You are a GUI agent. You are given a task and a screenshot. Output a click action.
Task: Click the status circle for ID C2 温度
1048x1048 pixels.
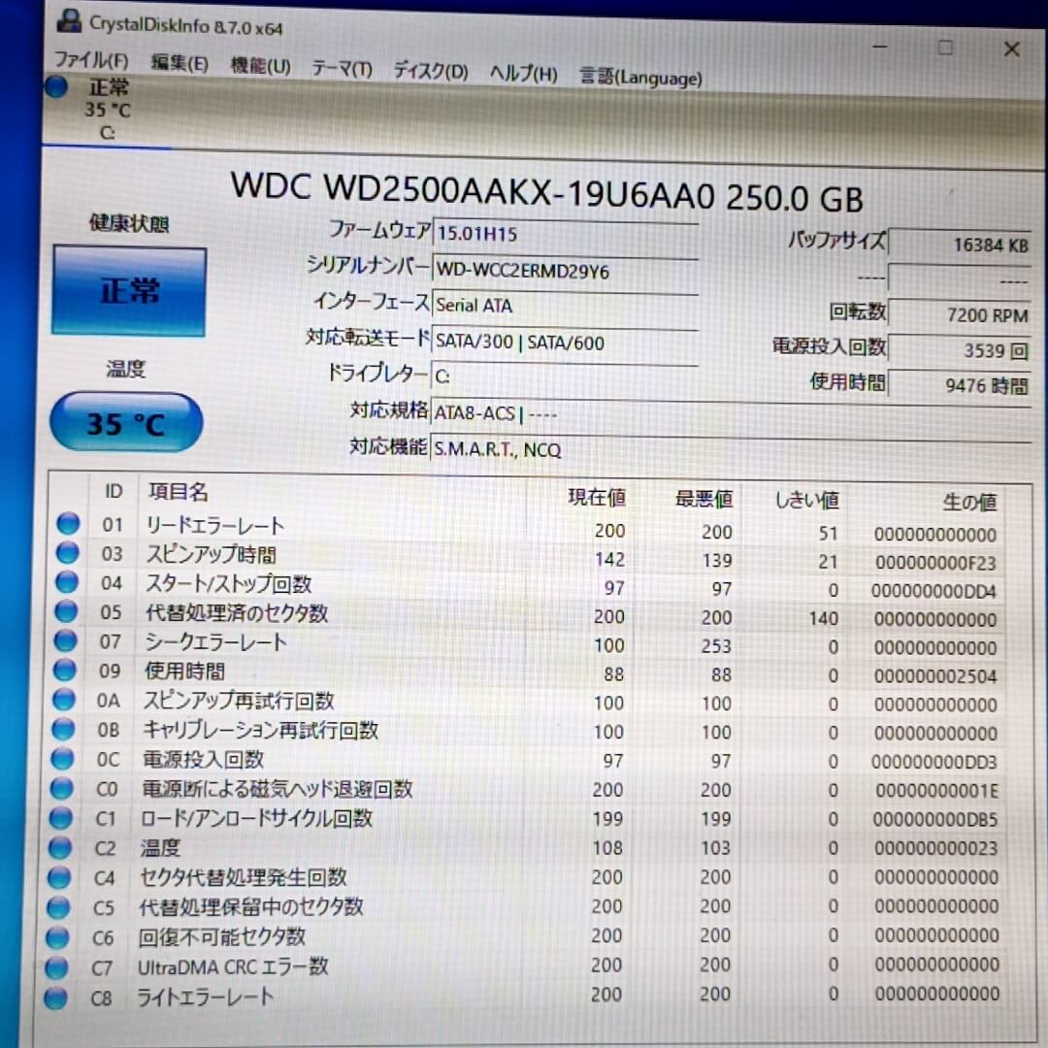click(61, 847)
